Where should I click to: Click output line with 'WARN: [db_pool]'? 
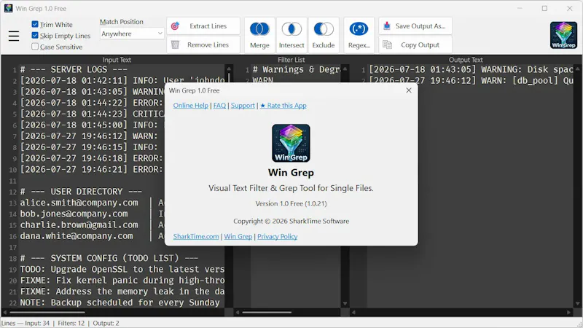[x=471, y=81]
